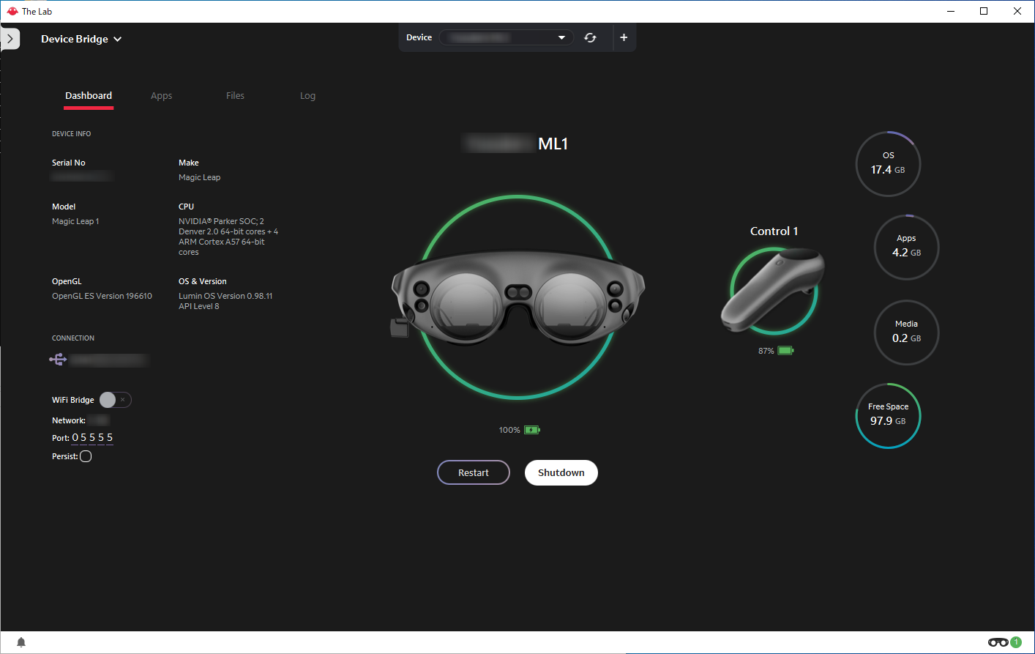Image resolution: width=1035 pixels, height=654 pixels.
Task: Click the OpenGL ES Version 196610 text
Action: tap(102, 296)
